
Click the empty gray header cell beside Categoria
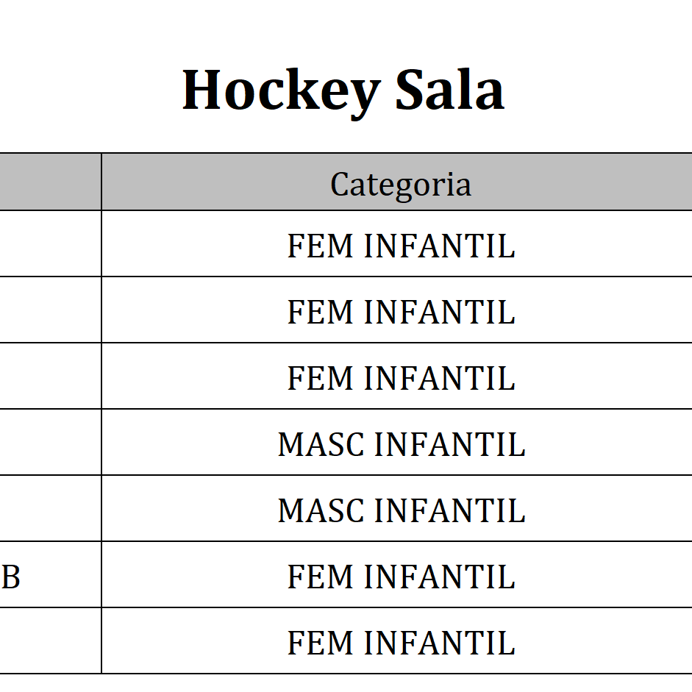click(x=50, y=182)
